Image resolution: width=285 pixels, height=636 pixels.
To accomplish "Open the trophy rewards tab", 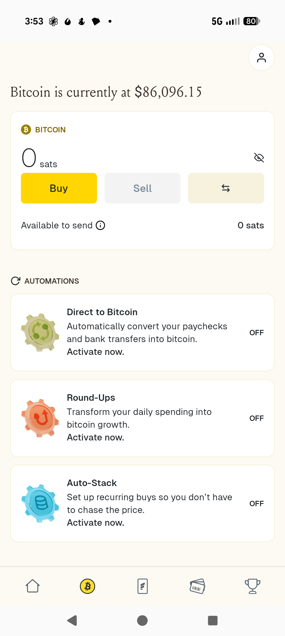I will 252,586.
